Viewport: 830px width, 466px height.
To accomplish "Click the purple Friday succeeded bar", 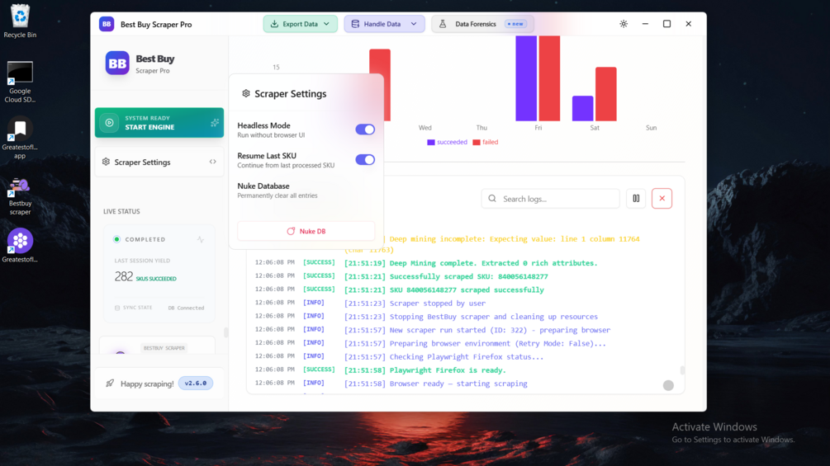I will click(526, 78).
